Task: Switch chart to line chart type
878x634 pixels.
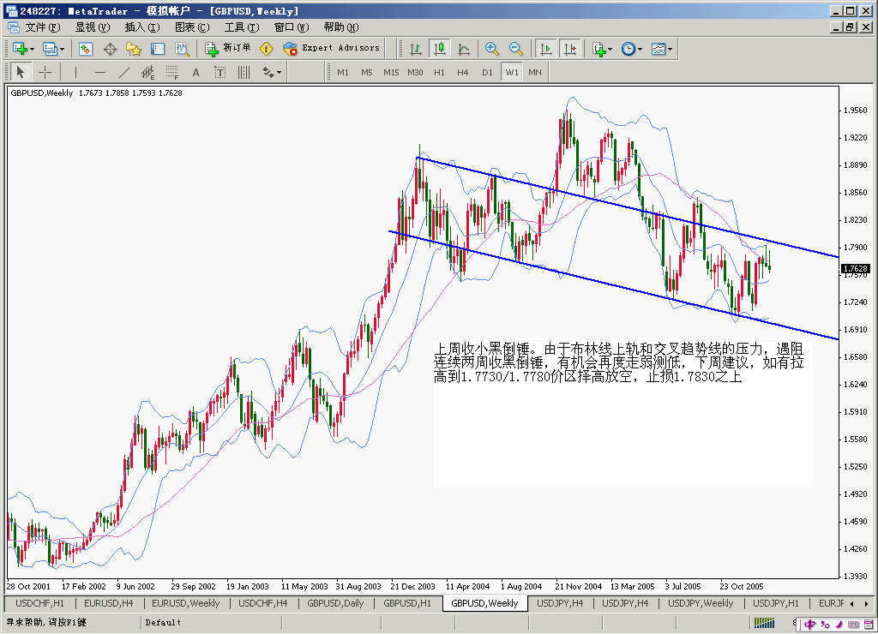Action: (464, 49)
